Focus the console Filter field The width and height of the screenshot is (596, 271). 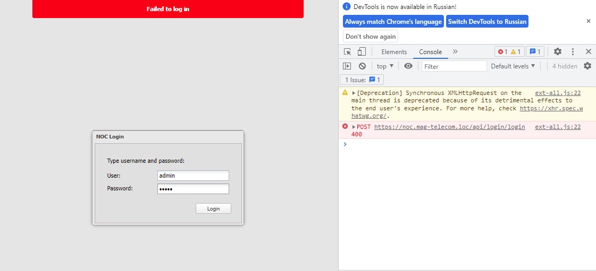click(454, 66)
